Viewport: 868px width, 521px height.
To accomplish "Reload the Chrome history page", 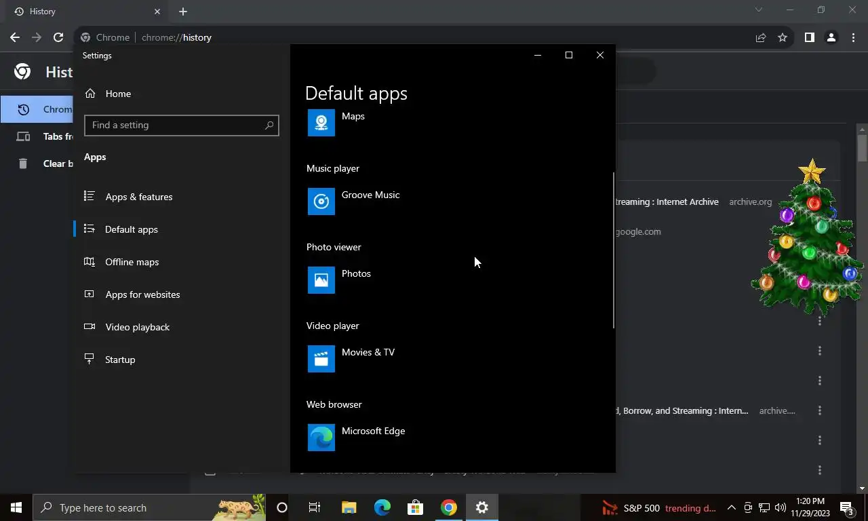I will click(x=58, y=37).
